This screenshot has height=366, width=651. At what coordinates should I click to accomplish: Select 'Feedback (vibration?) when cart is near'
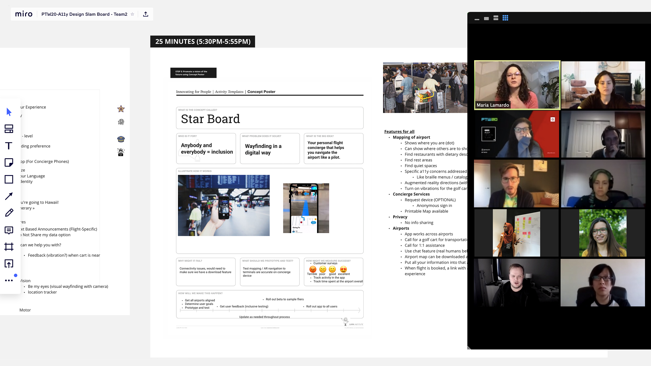pos(64,255)
